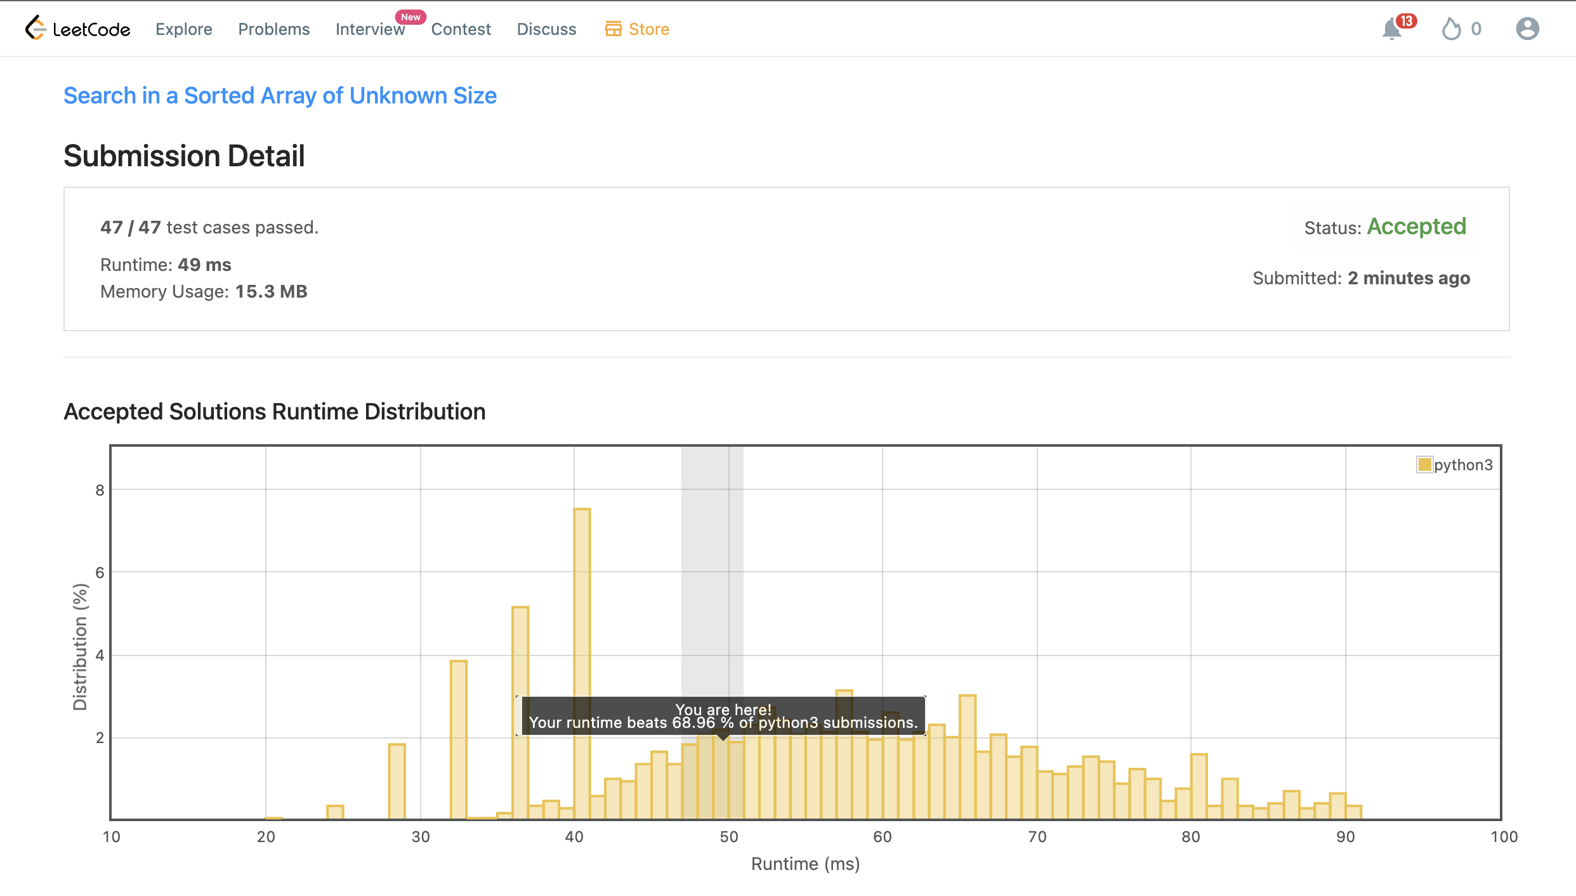Image resolution: width=1576 pixels, height=896 pixels.
Task: Open the Interview menu item
Action: (x=370, y=29)
